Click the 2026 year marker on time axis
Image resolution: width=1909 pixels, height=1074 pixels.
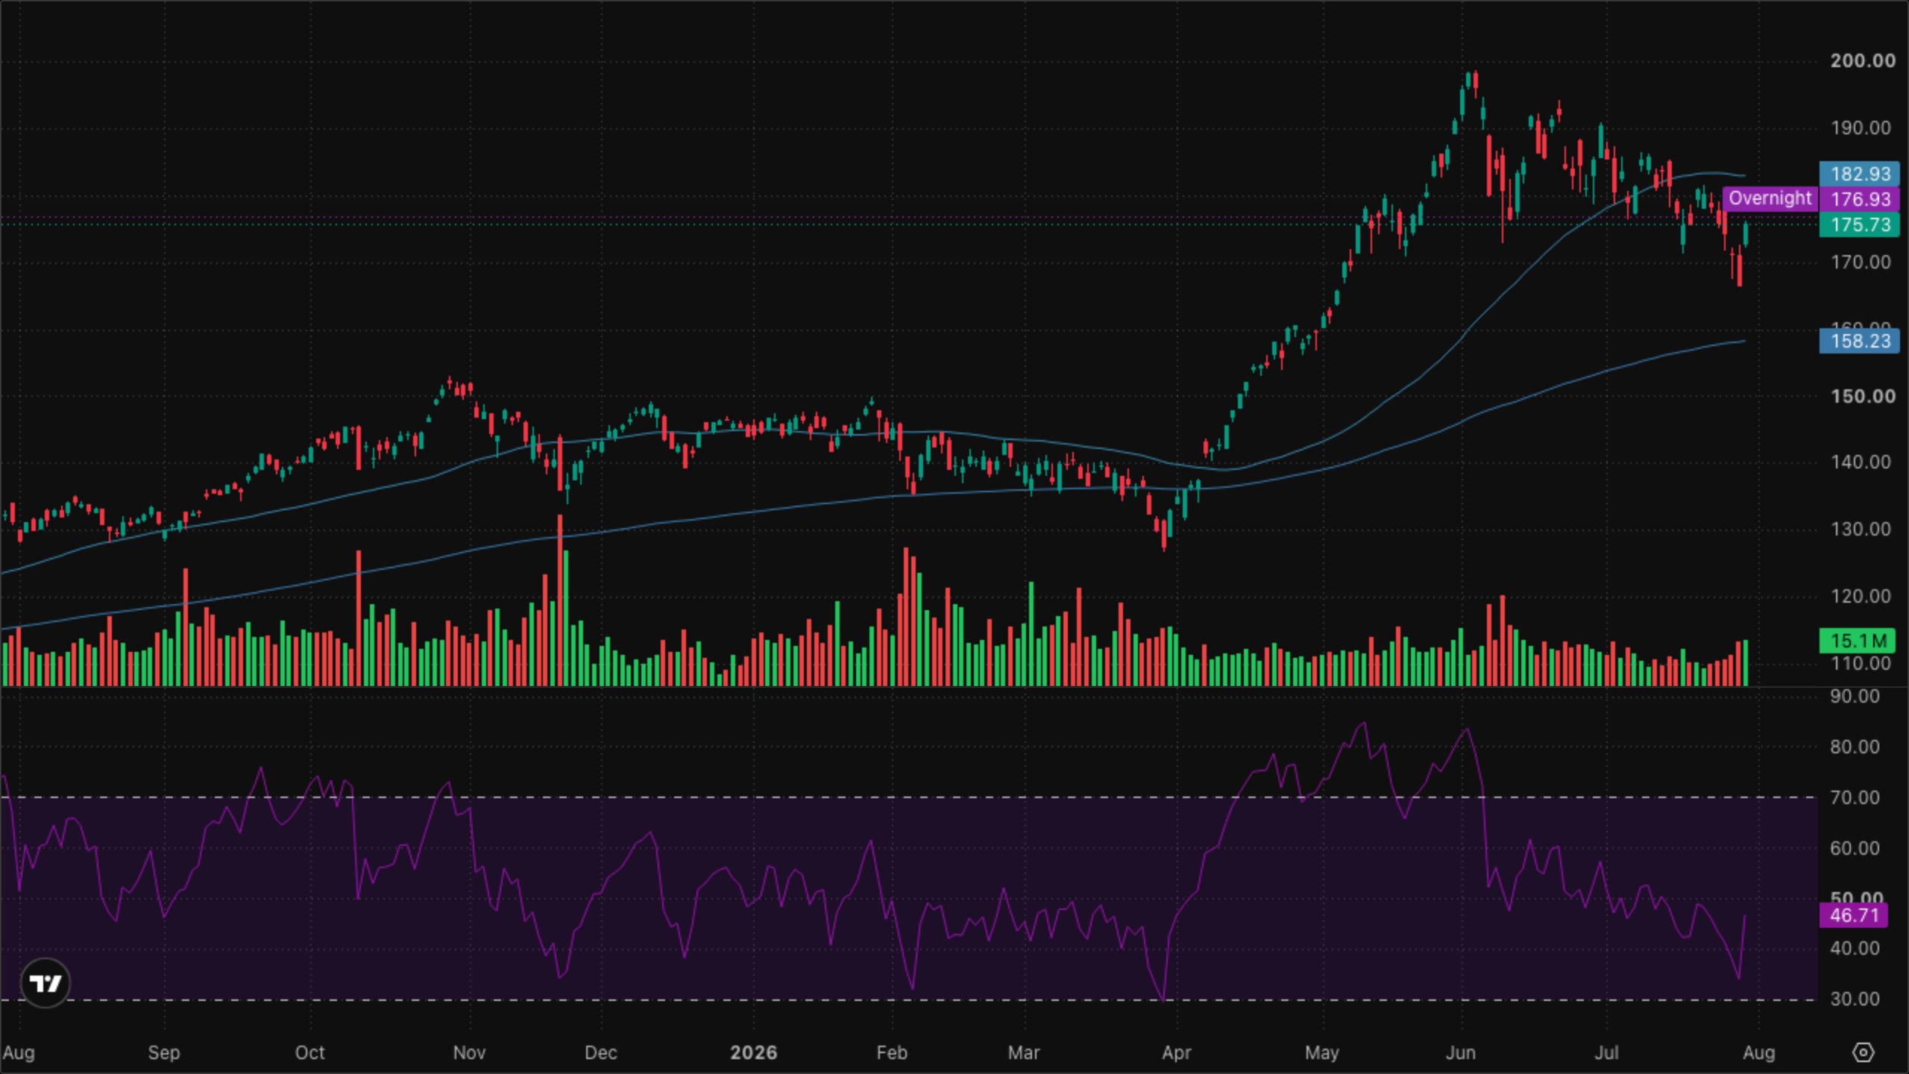[x=753, y=1052]
